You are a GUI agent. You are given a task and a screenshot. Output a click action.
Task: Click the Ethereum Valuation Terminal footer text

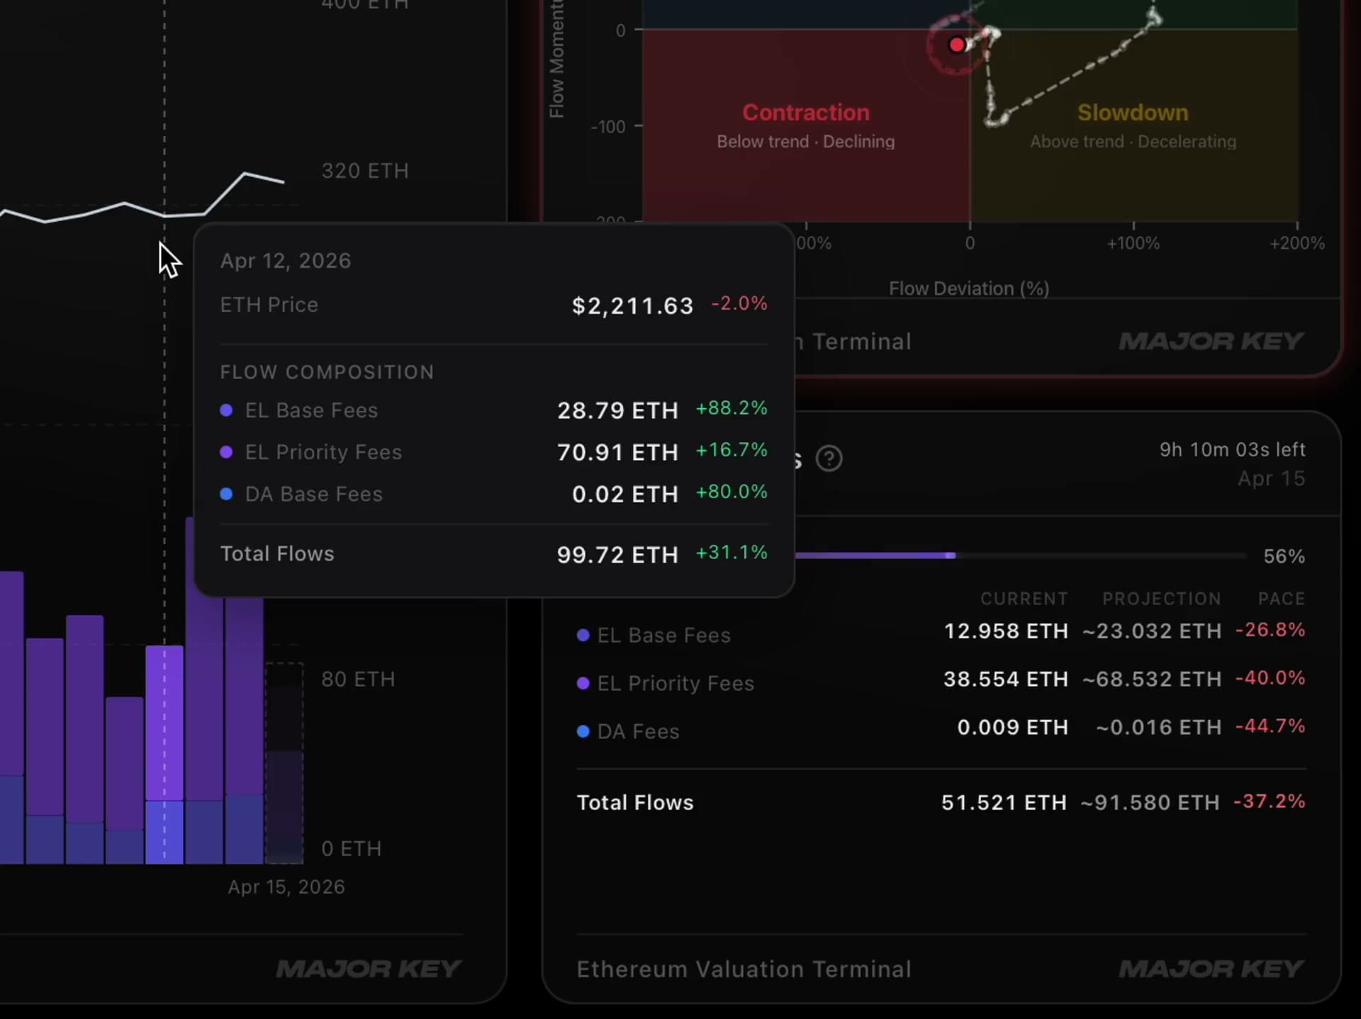point(744,969)
